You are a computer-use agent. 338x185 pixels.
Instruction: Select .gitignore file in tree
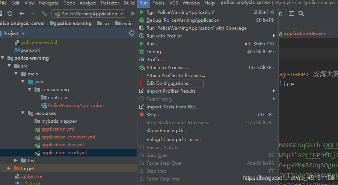[32, 176]
